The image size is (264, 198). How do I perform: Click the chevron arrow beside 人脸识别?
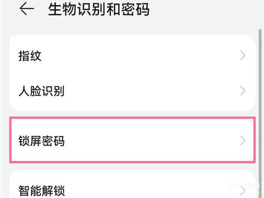tap(242, 91)
